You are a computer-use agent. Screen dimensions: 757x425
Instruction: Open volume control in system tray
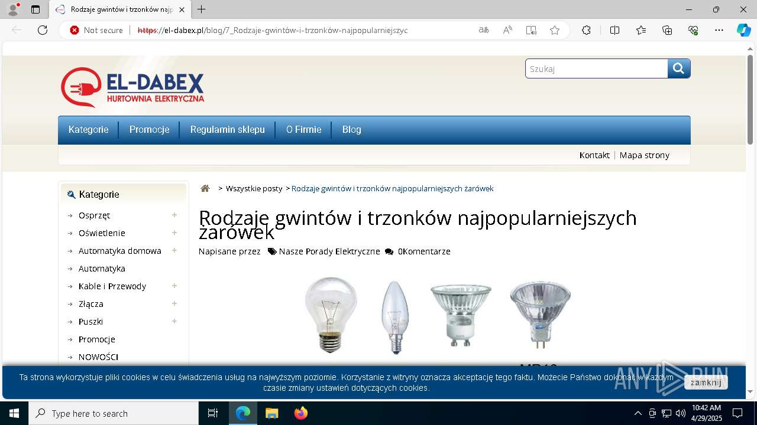pos(680,413)
